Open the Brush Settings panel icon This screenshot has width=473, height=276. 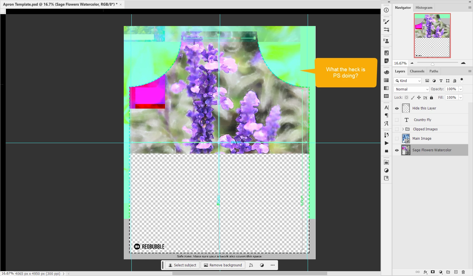(x=386, y=29)
